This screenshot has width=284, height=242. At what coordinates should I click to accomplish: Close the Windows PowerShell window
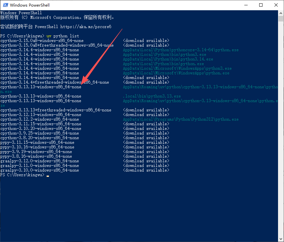pyautogui.click(x=276, y=5)
